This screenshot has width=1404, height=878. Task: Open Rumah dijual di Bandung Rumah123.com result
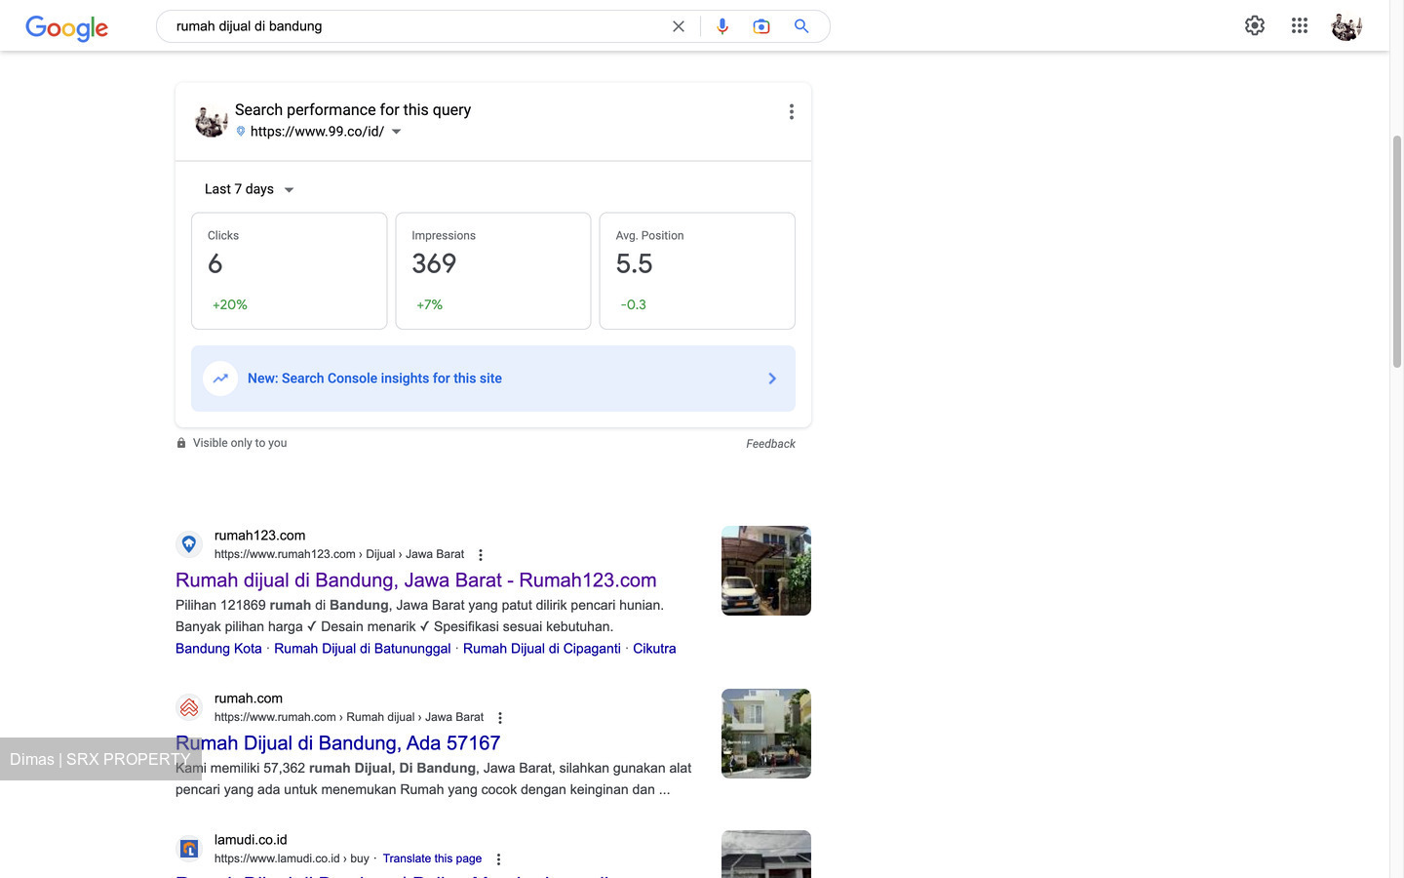(416, 580)
